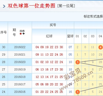103x96 pixels.
Task: Click sequence number 28 in 序号 column
Action: [x=3, y=62]
